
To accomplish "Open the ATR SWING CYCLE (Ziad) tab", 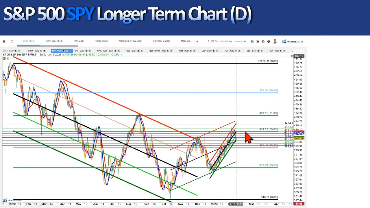I will [130, 41].
